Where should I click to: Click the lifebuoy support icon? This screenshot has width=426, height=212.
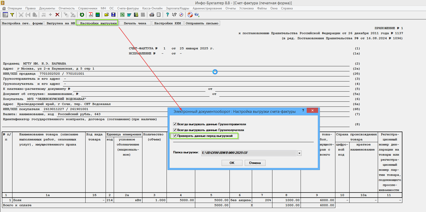pos(190,15)
